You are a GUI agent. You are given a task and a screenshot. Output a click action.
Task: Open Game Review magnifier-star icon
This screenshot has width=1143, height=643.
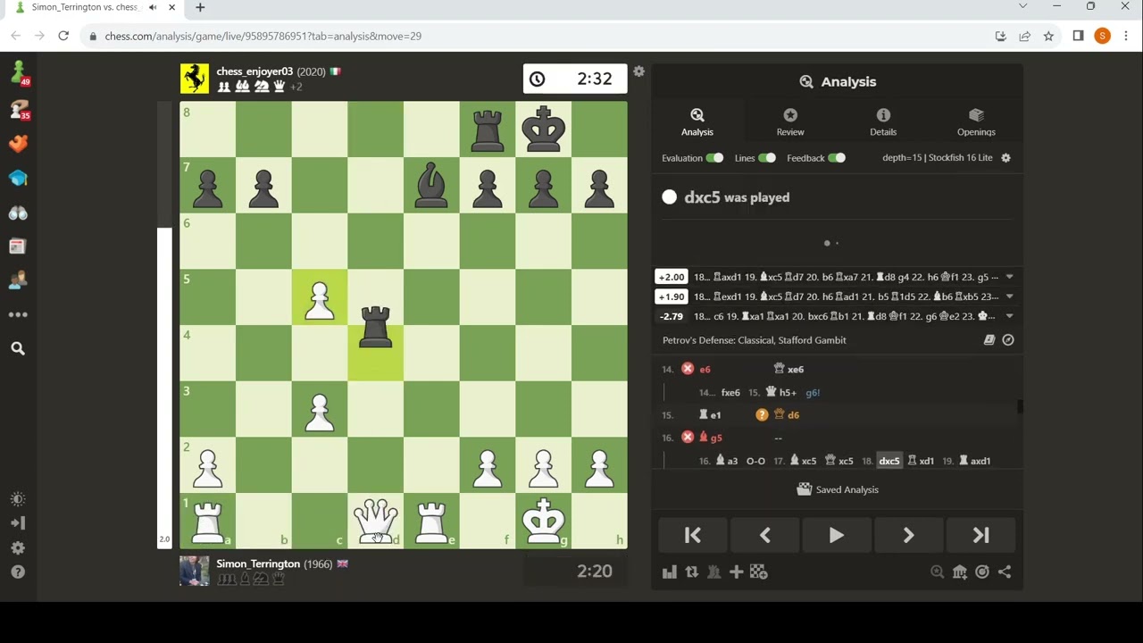937,572
